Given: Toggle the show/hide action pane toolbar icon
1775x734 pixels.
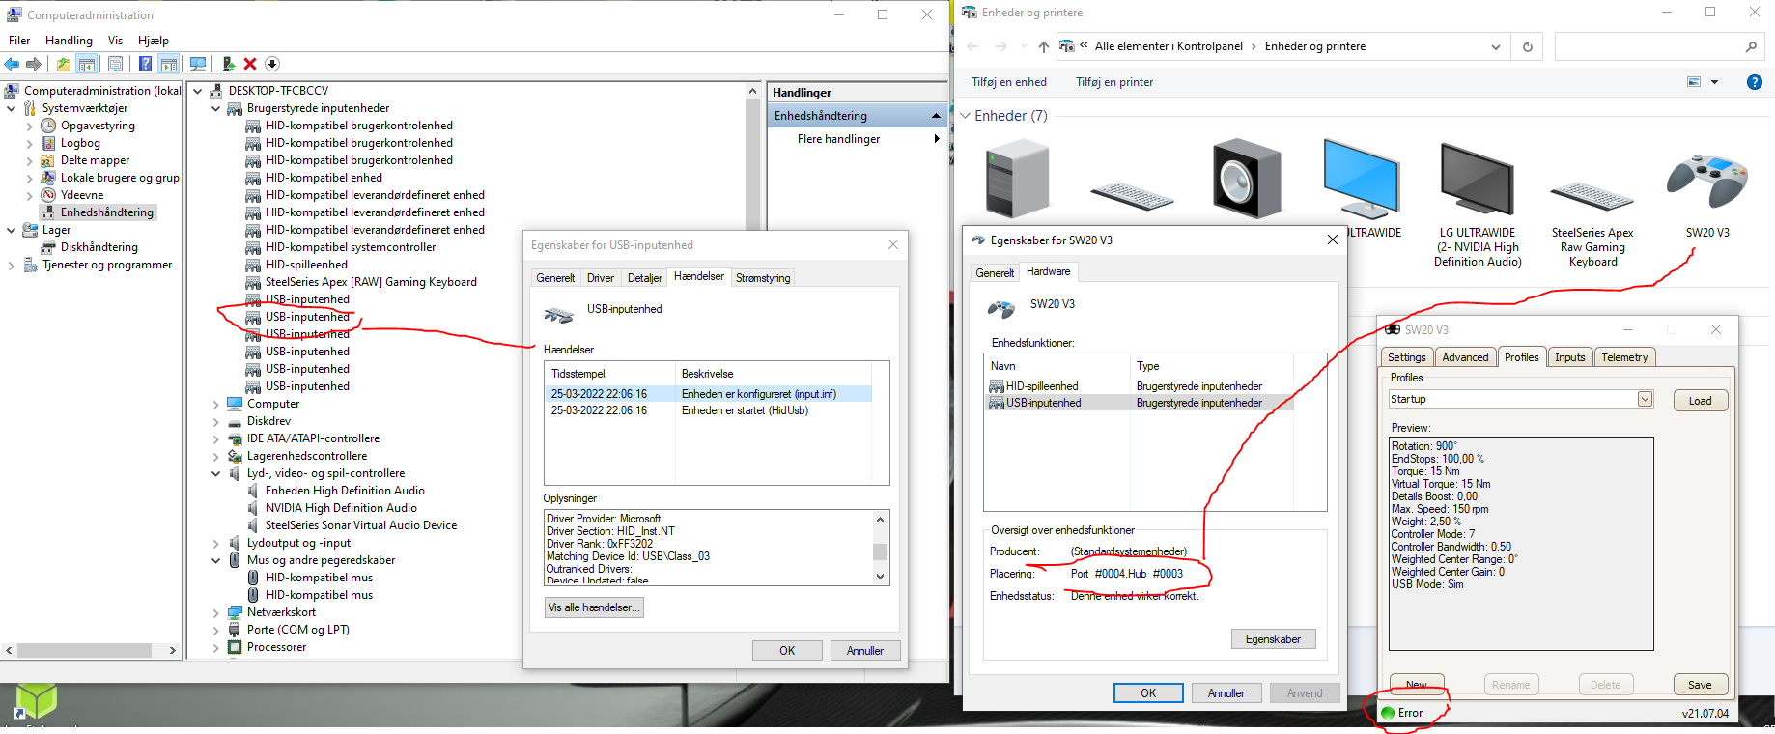Looking at the screenshot, I should point(169,64).
